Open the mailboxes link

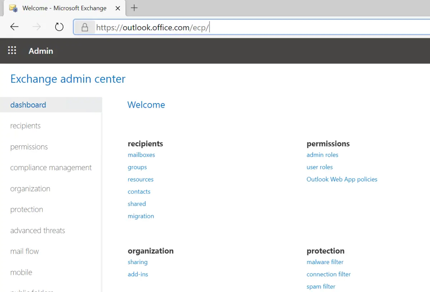click(x=141, y=155)
